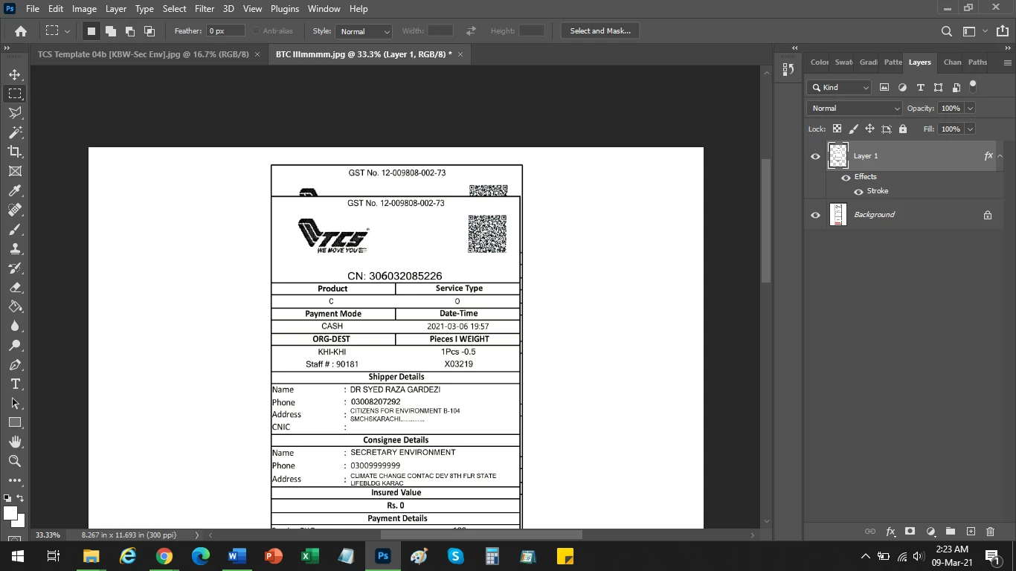Click the Home icon in options bar

coord(21,31)
